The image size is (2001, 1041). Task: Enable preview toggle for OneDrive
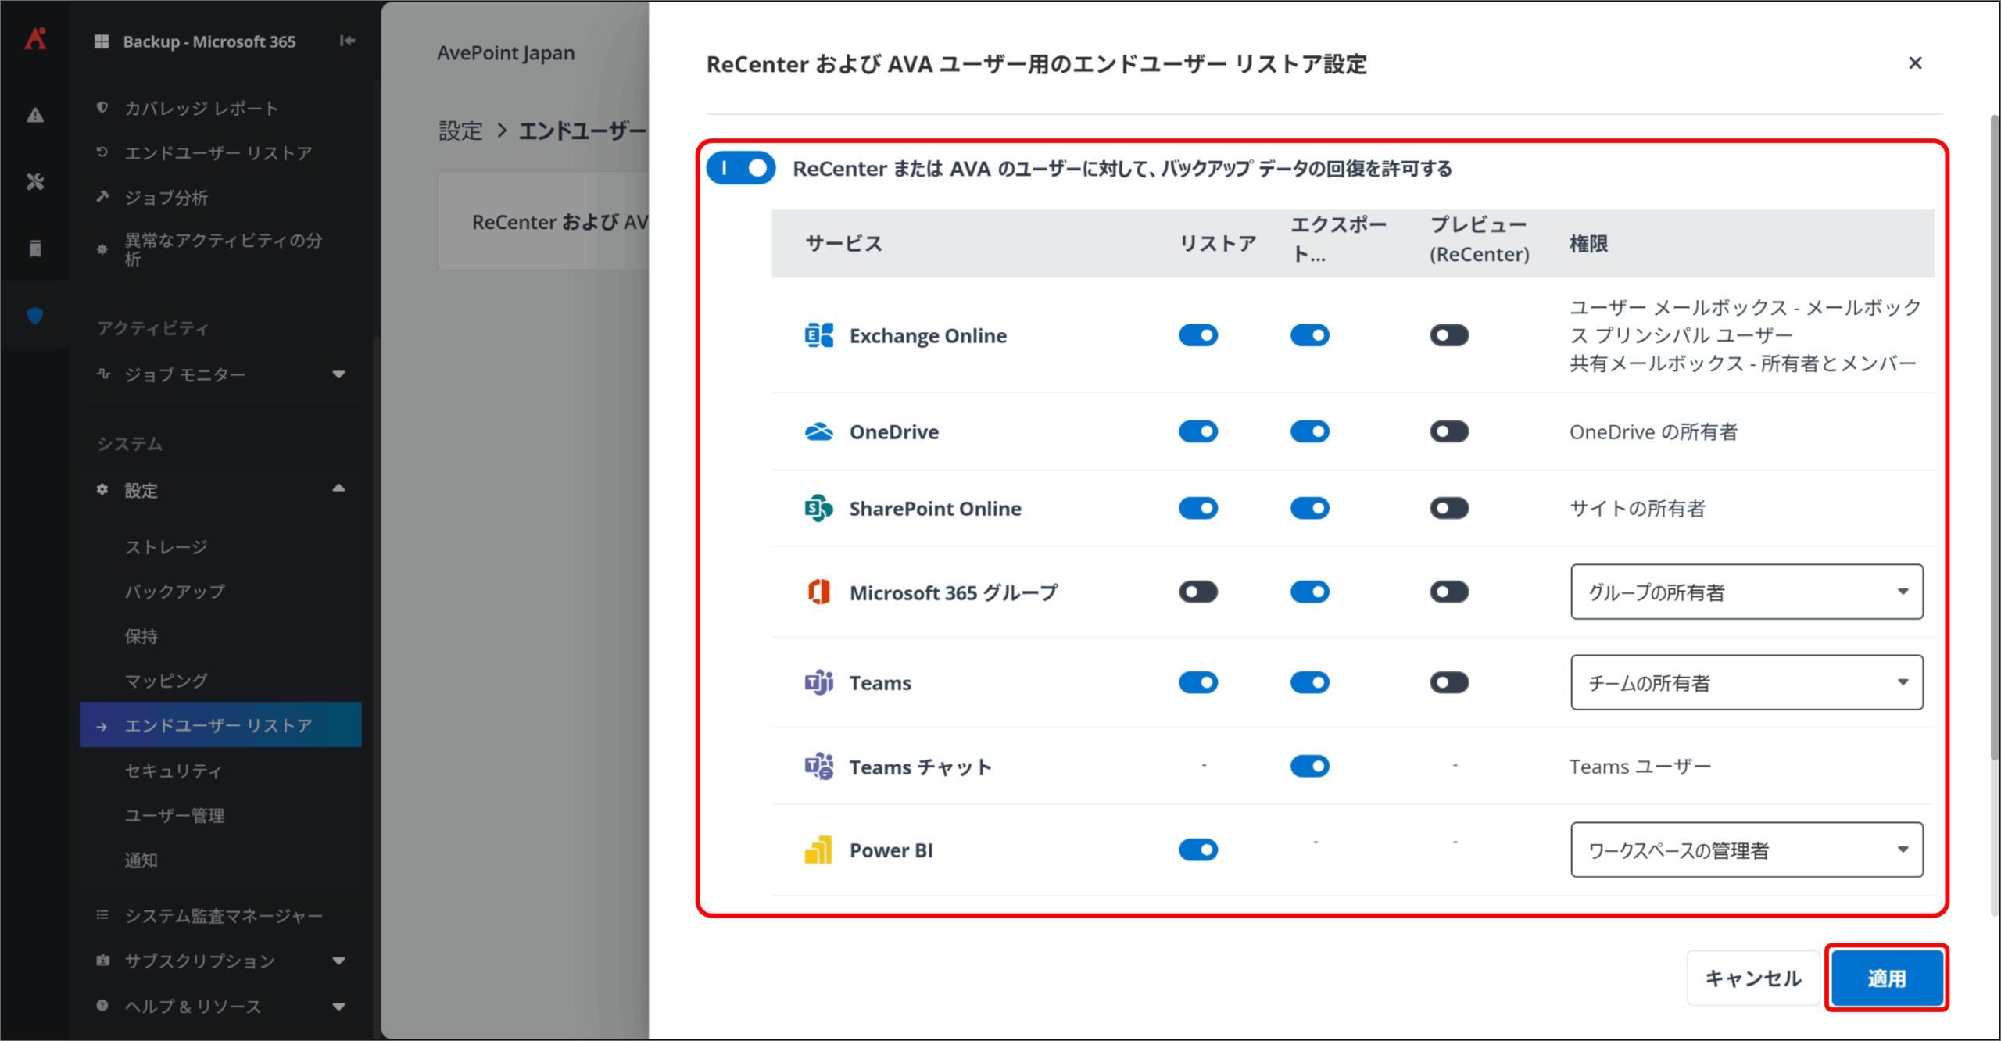pyautogui.click(x=1448, y=432)
